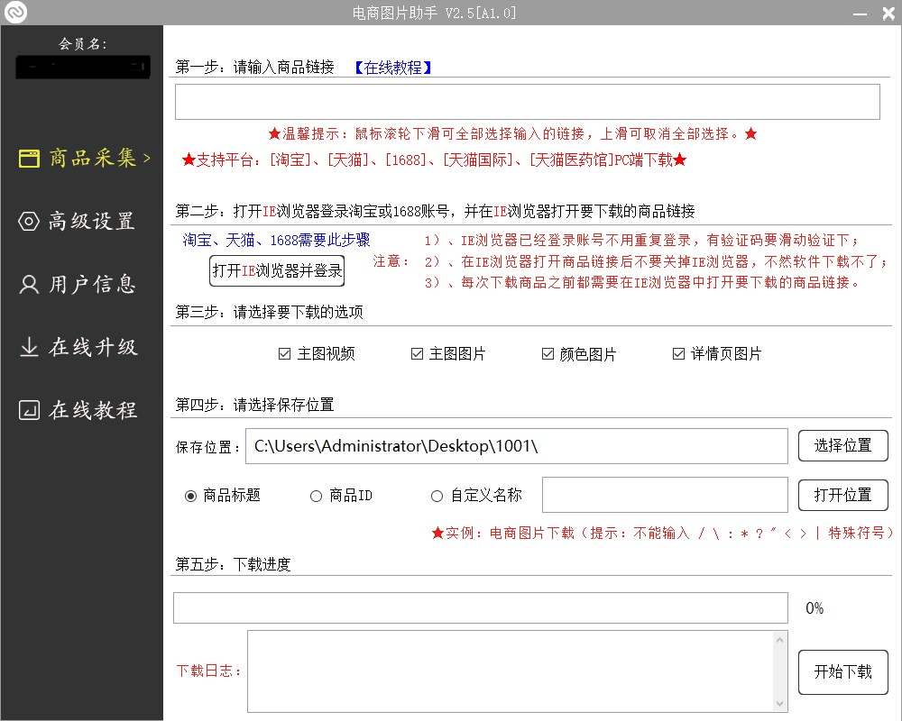Click the download progress bar

point(480,608)
